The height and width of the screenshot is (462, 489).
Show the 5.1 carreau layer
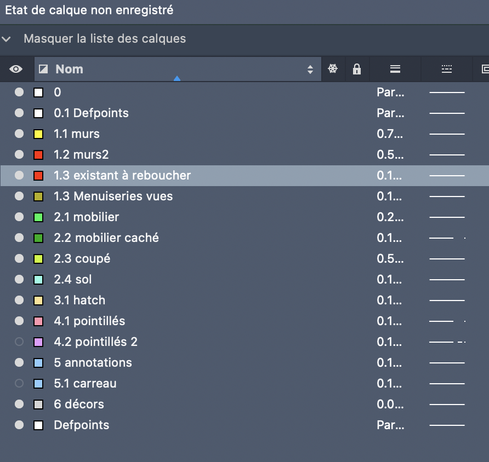pos(19,384)
